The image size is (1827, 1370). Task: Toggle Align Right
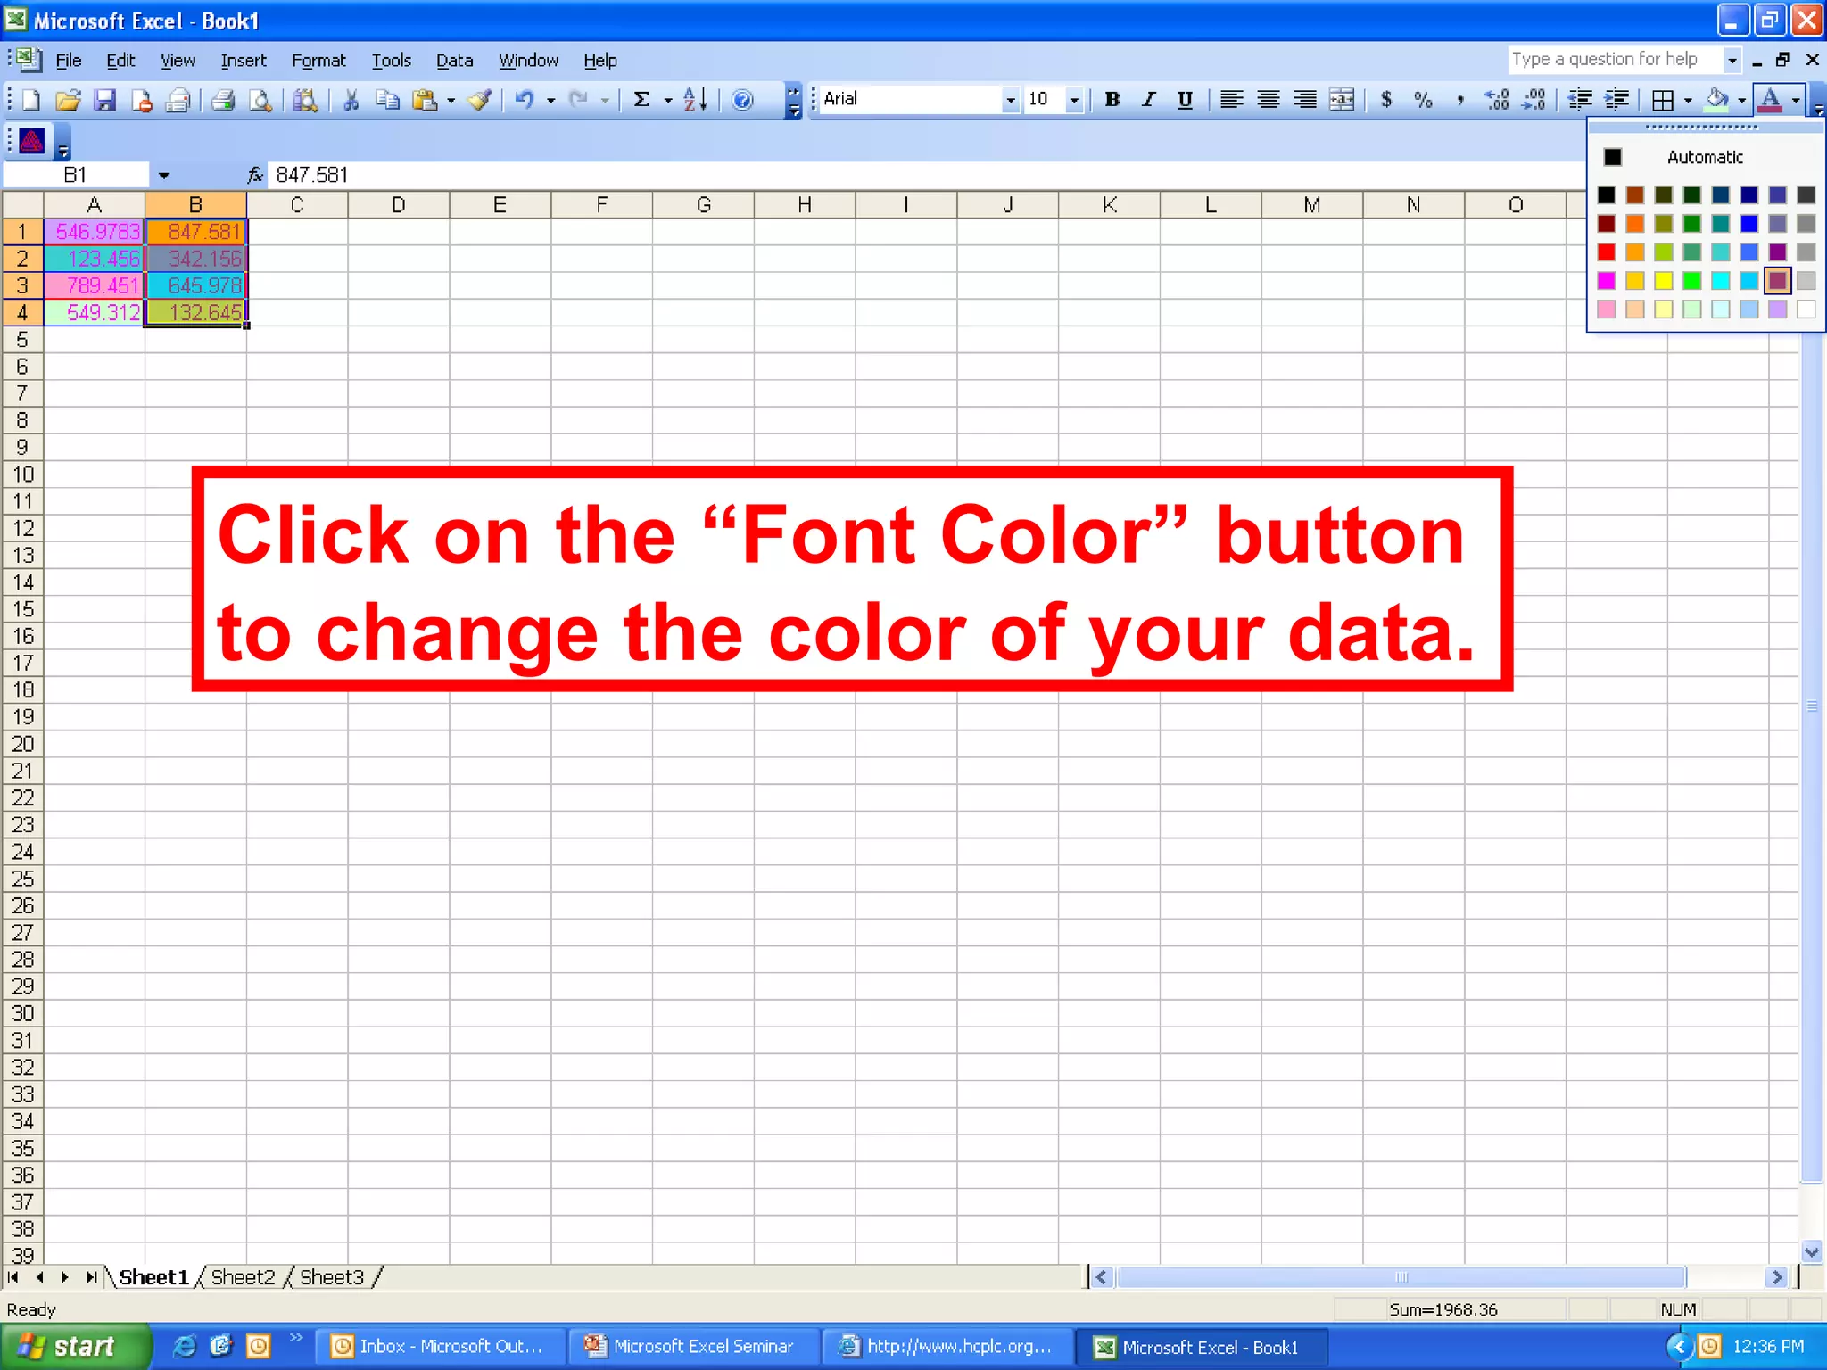click(x=1305, y=100)
